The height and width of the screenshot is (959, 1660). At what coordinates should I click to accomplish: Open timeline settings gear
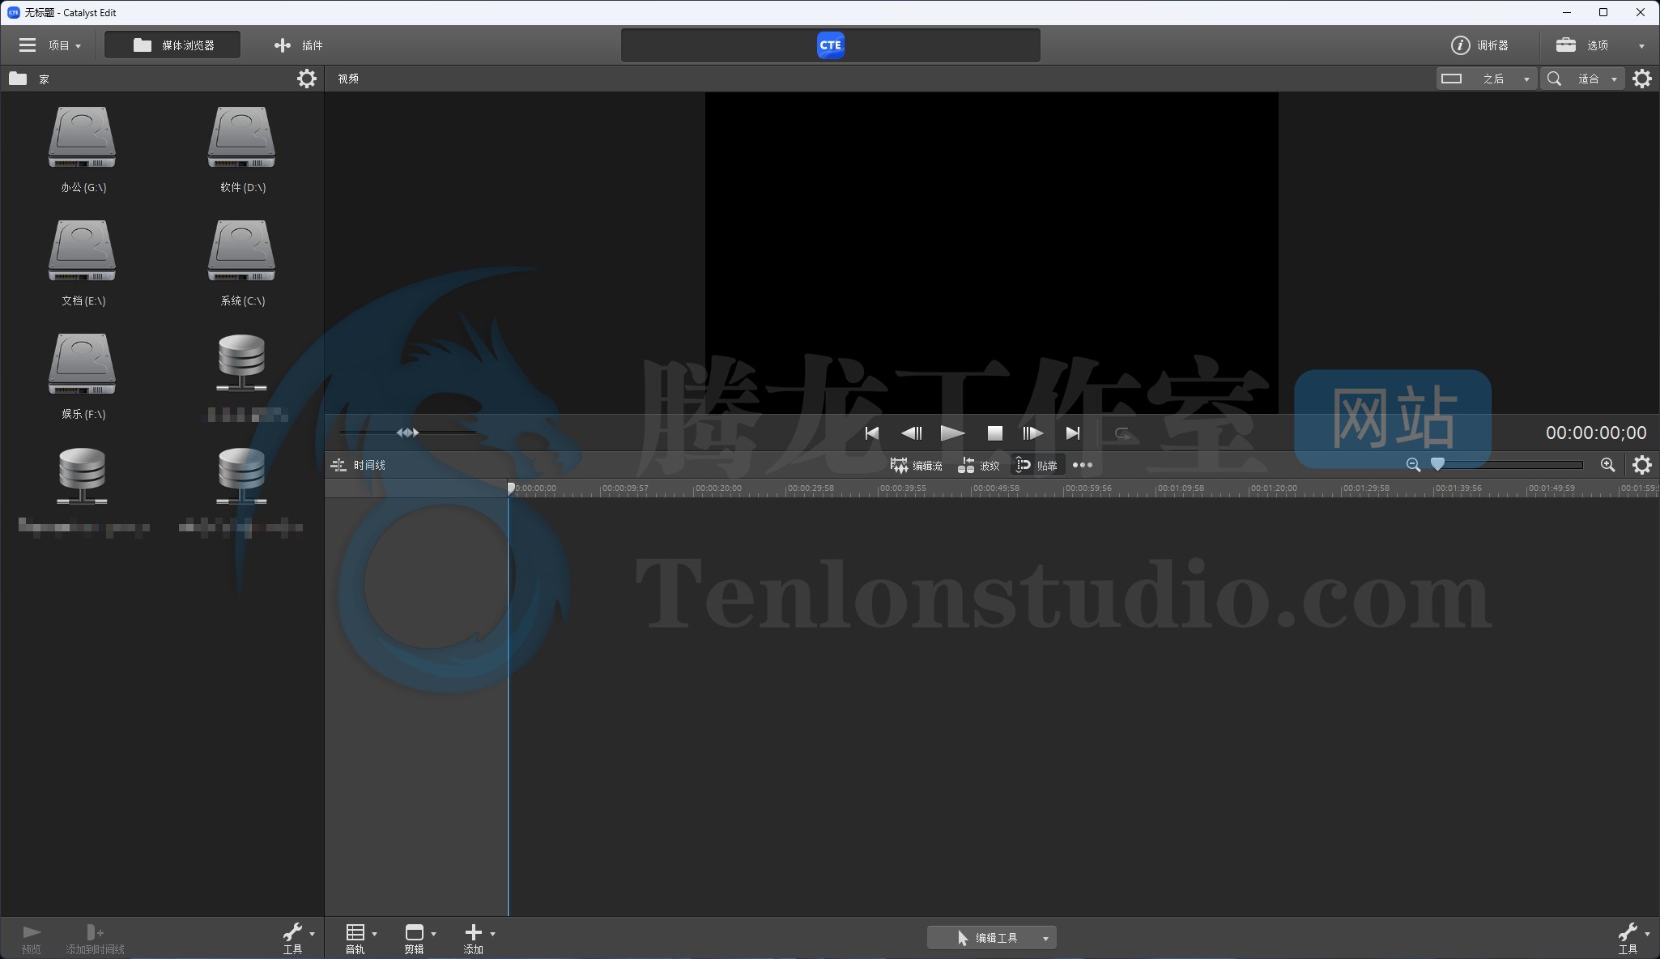(1642, 465)
